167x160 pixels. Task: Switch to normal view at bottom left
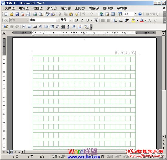pos(4,152)
